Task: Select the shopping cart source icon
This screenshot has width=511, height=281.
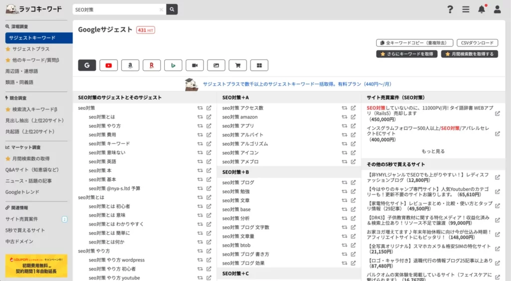Action: click(238, 65)
